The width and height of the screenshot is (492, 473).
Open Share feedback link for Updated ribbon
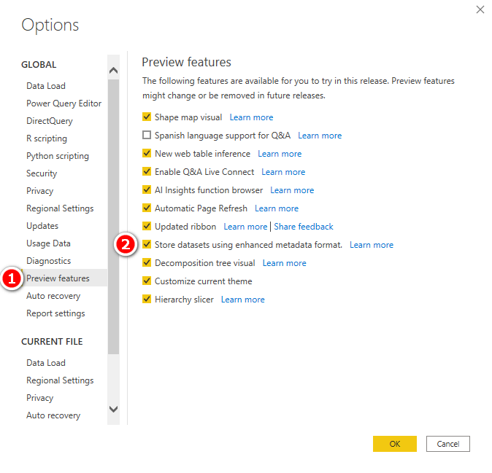click(x=304, y=227)
